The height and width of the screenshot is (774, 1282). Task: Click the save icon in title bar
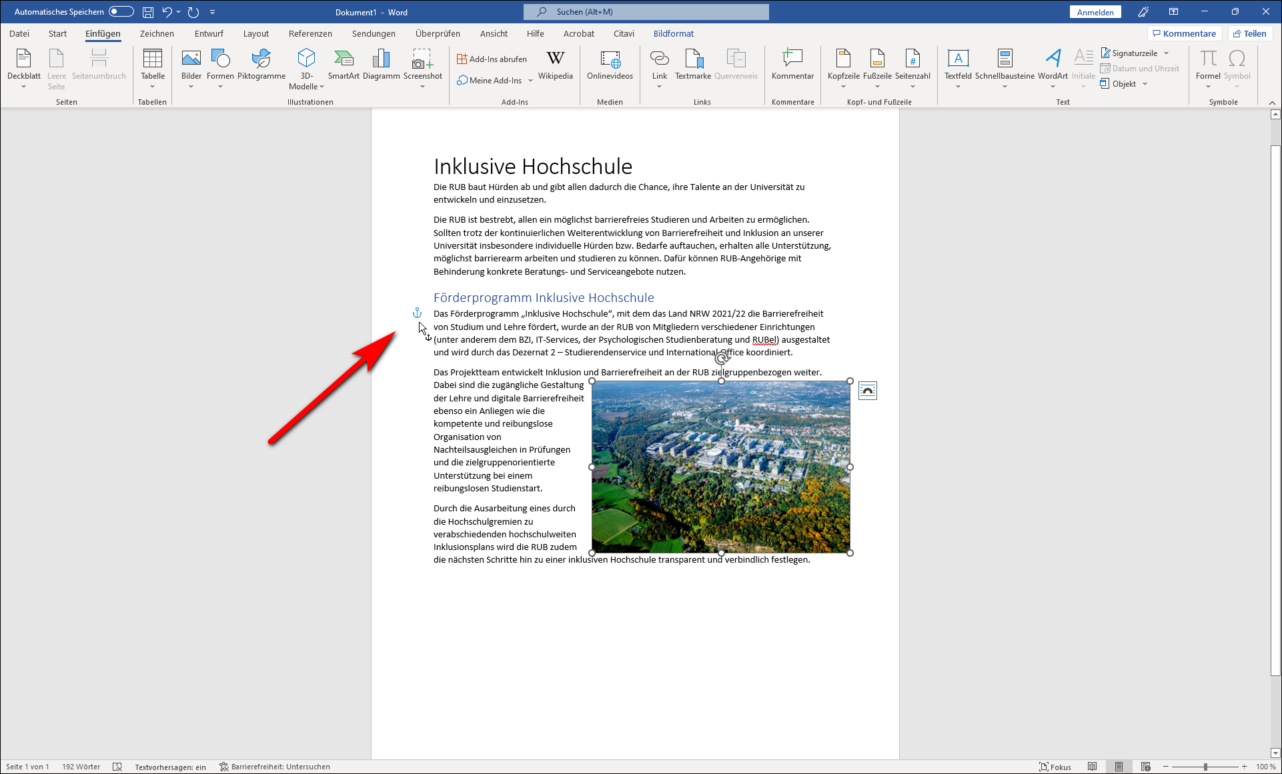(x=148, y=12)
